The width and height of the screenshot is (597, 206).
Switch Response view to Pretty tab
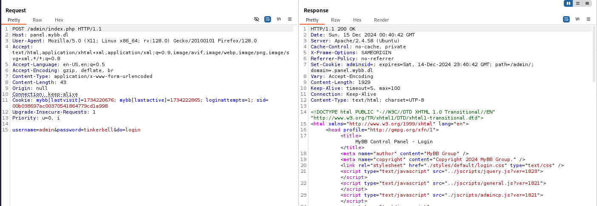coord(312,20)
